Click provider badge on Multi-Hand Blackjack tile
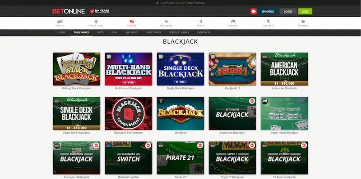This screenshot has width=361, height=179. 109,57
